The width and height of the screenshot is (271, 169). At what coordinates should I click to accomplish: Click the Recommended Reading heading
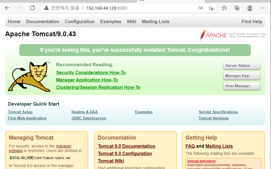coord(85,65)
